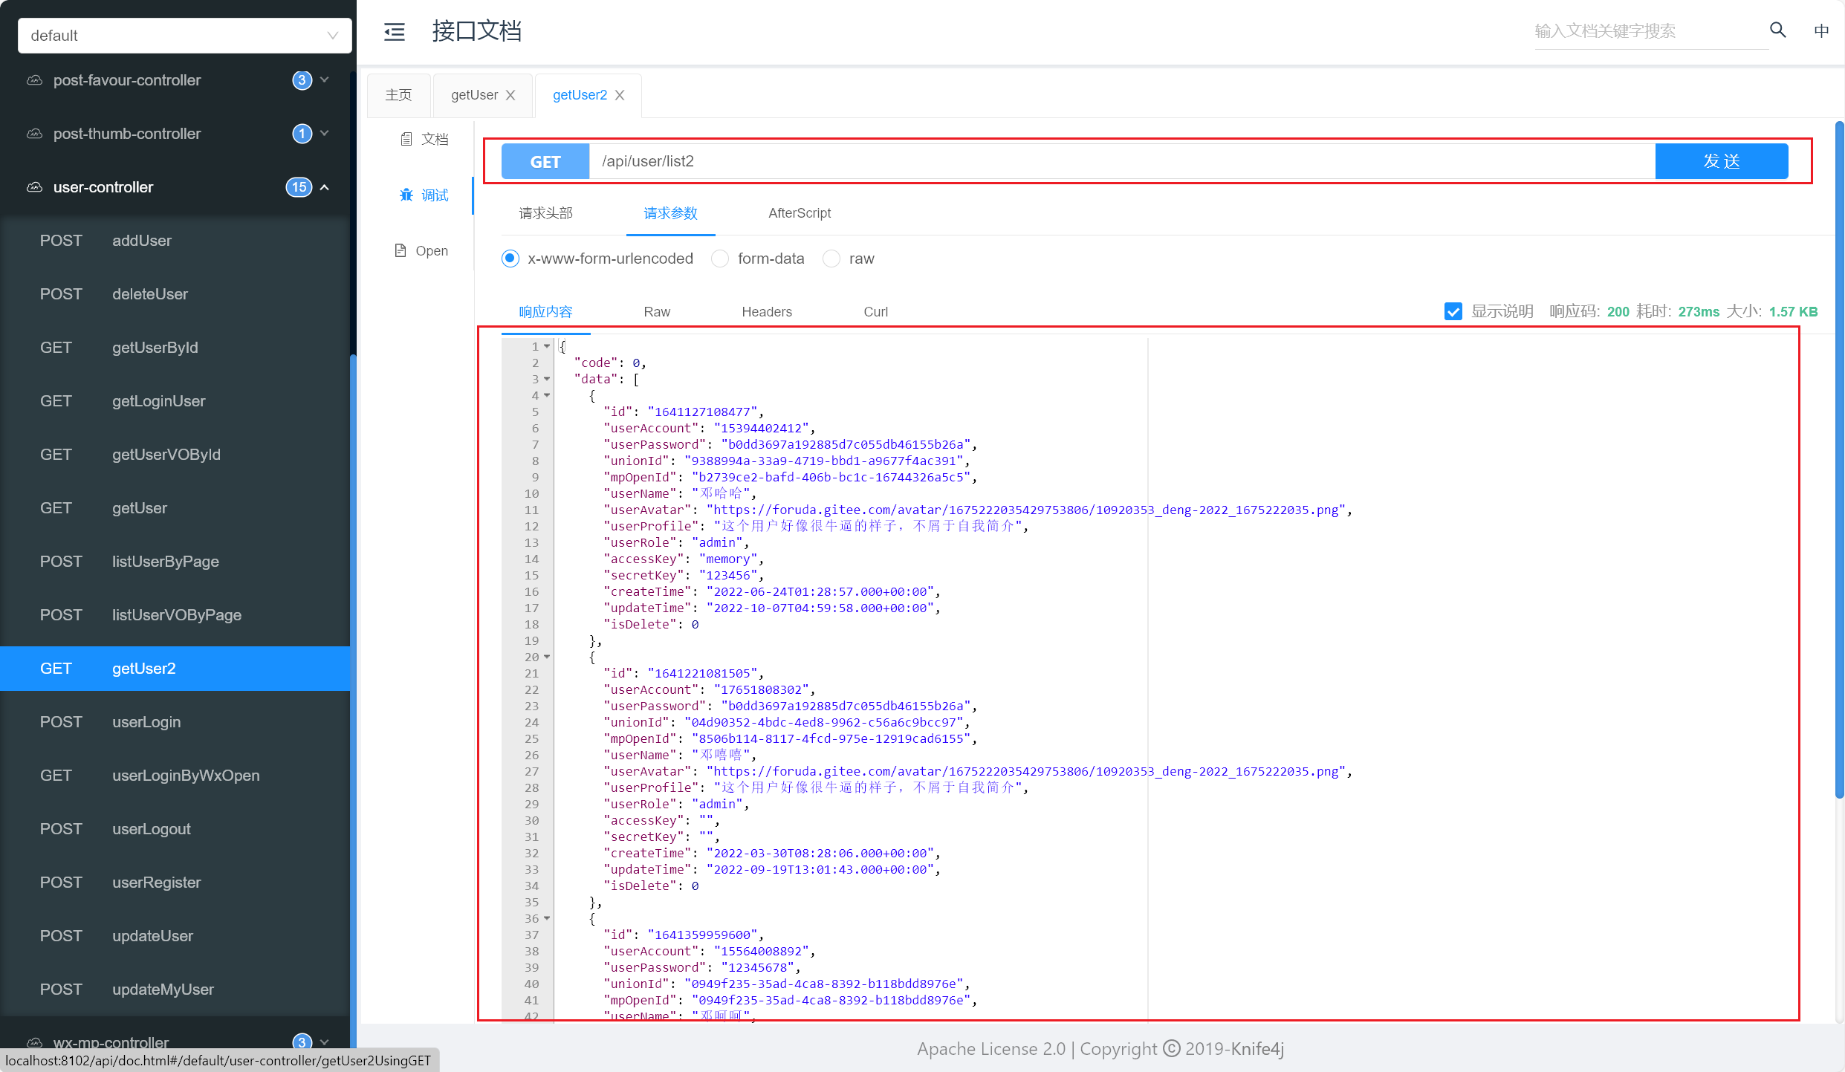Click the 发送 send button
Image resolution: width=1845 pixels, height=1072 pixels.
(1722, 161)
